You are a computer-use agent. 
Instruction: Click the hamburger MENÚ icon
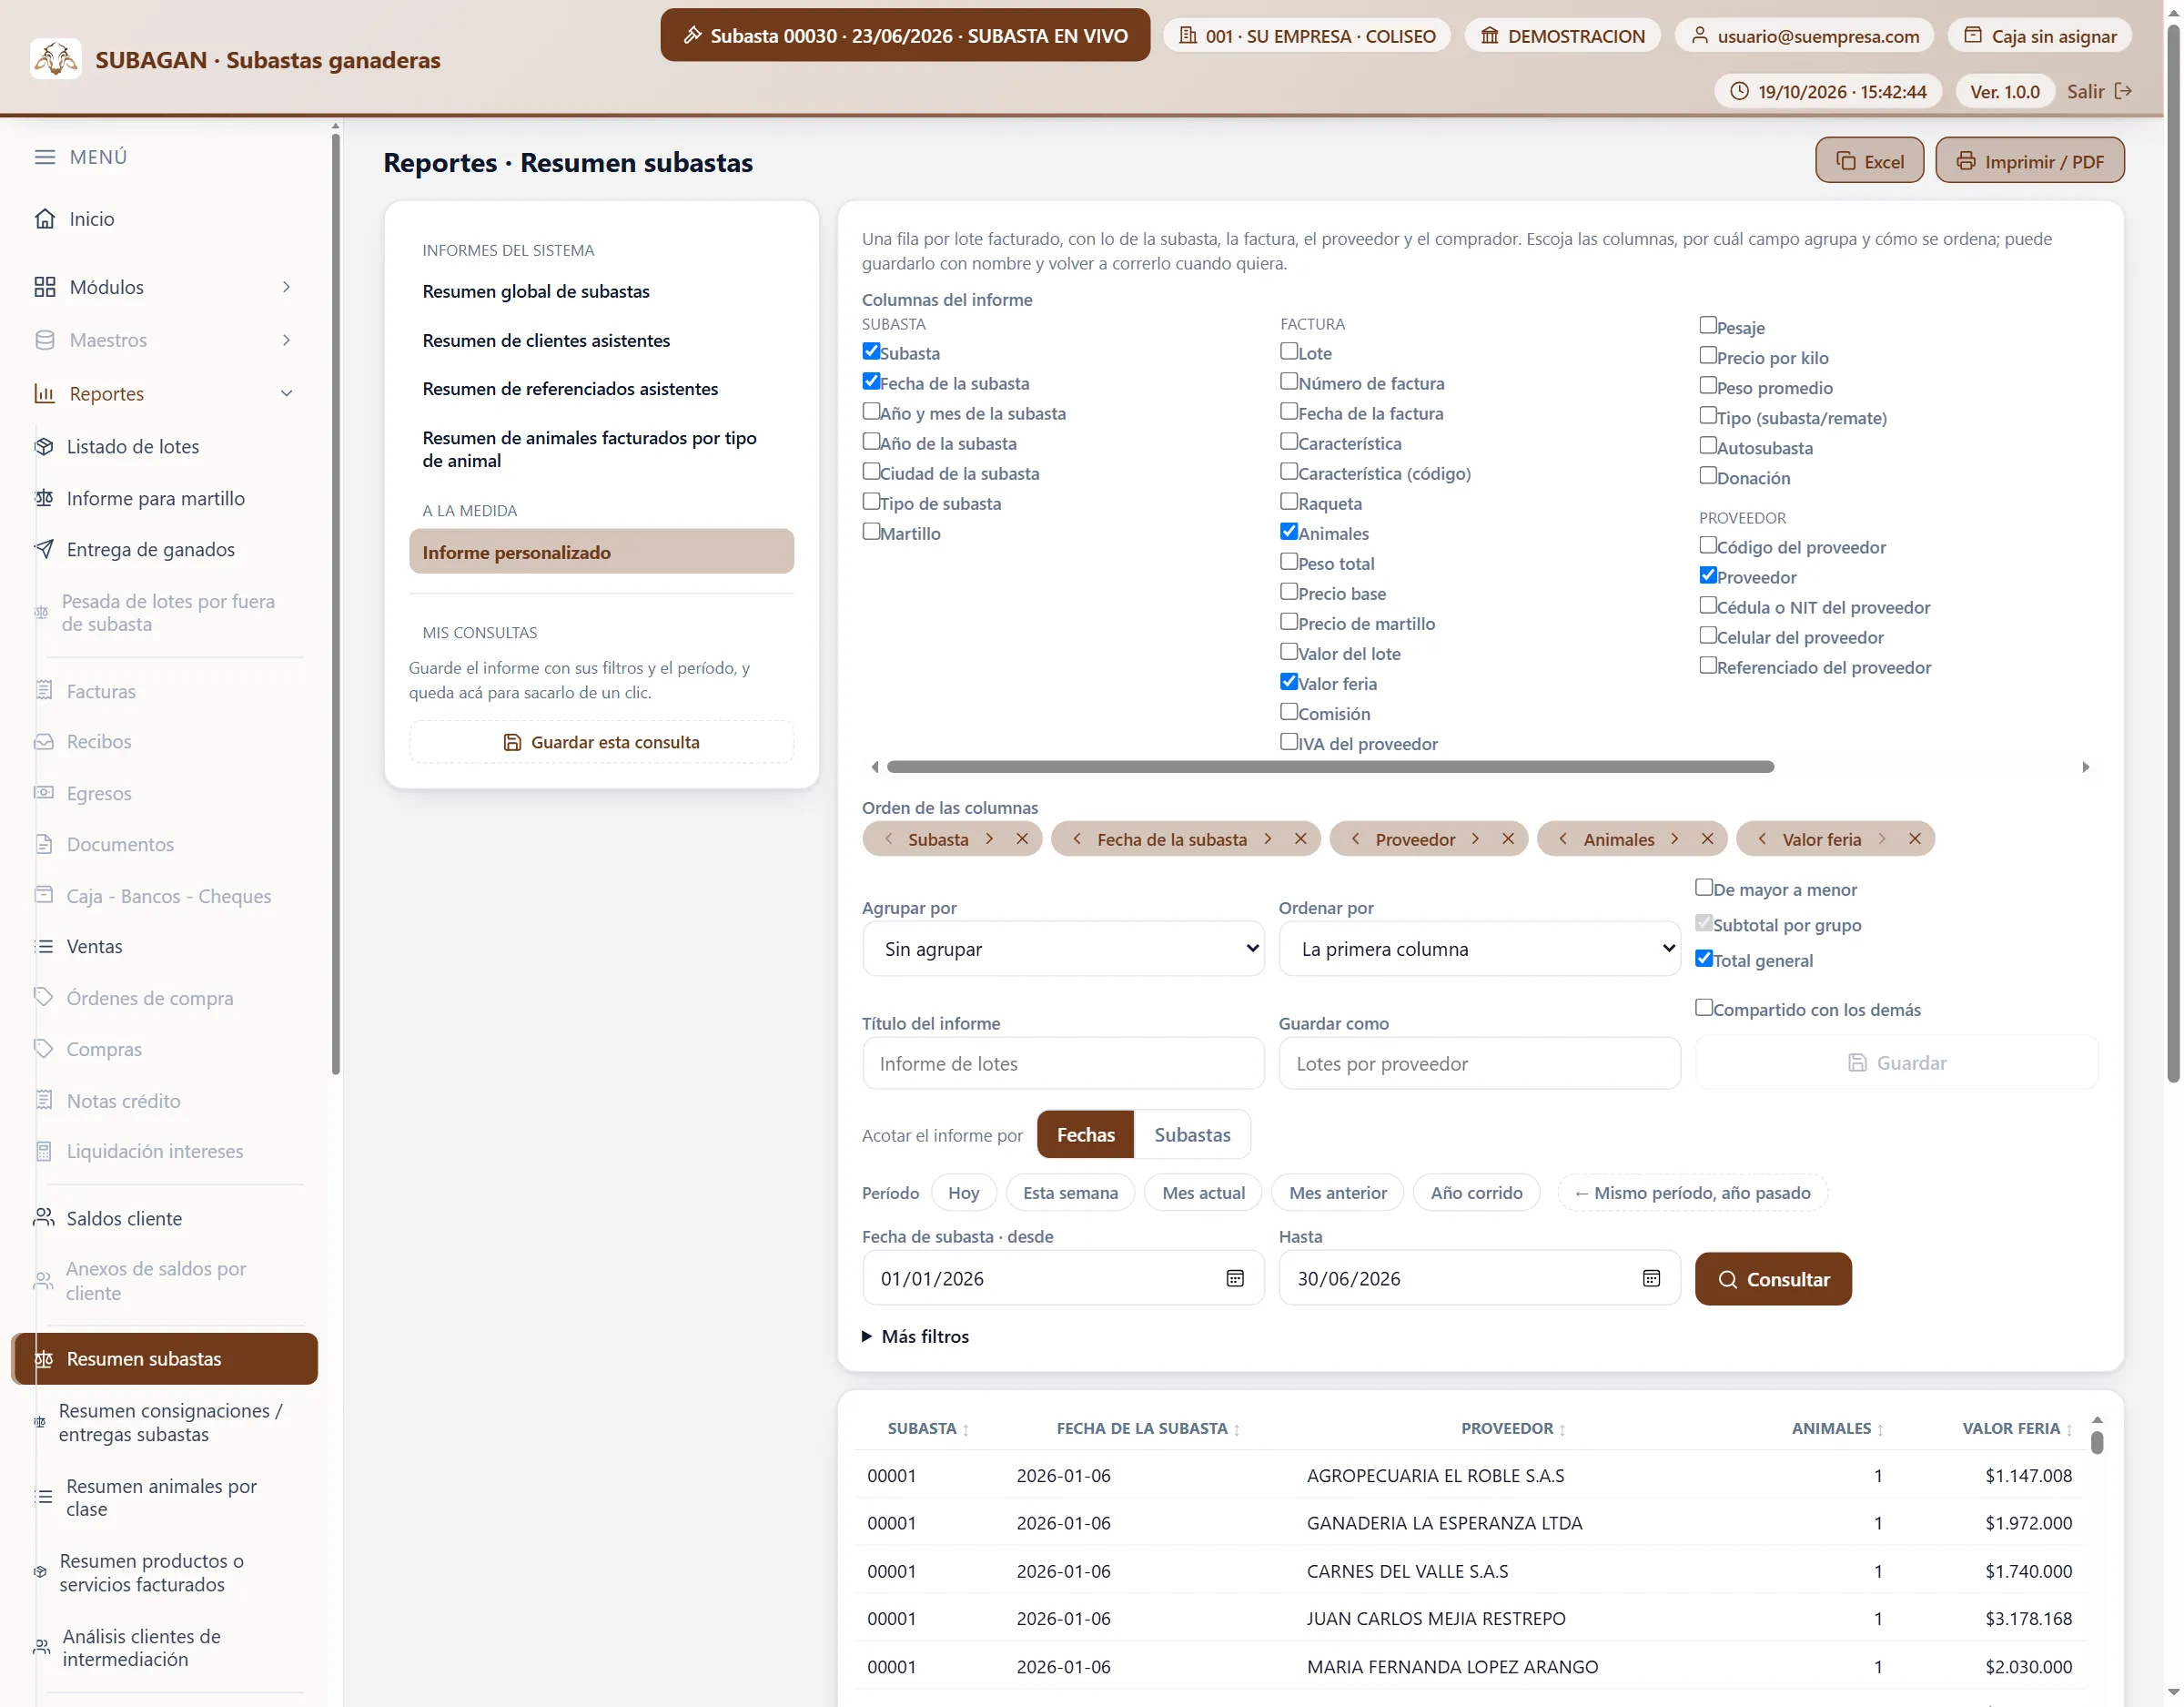(x=44, y=157)
